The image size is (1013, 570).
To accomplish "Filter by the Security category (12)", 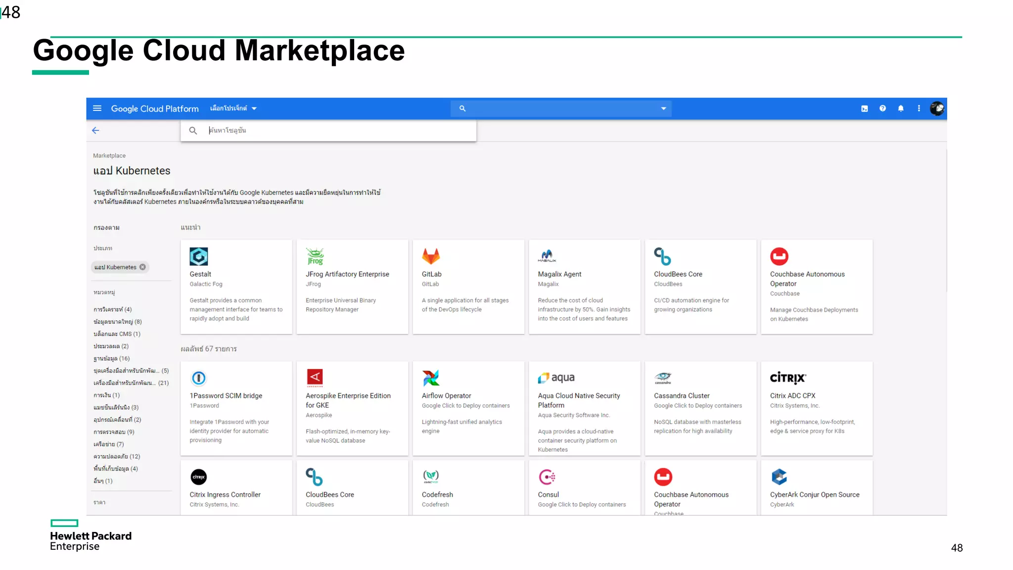I will click(117, 457).
